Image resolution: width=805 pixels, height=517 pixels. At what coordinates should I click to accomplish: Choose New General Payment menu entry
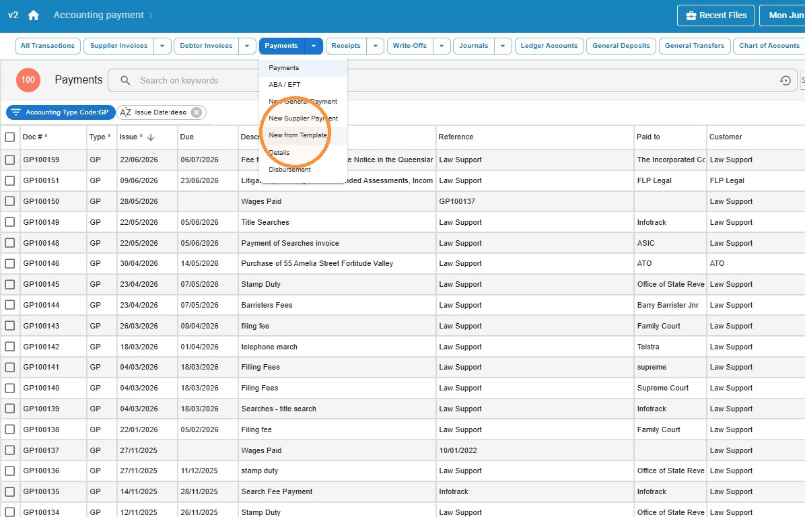click(304, 102)
